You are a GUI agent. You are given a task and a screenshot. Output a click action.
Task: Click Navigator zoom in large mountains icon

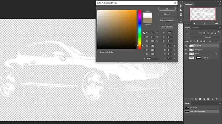point(216,23)
